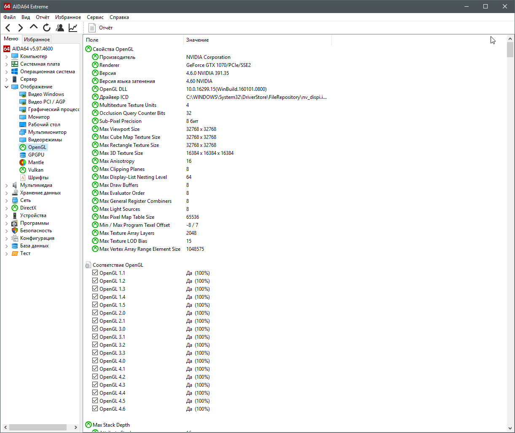Click the vertical scrollbar thumb
The image size is (515, 433).
coord(510,50)
